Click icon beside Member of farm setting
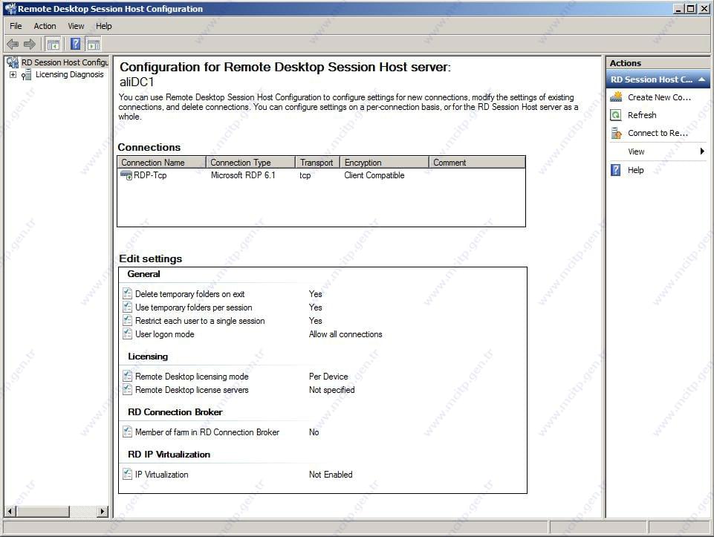 tap(128, 432)
